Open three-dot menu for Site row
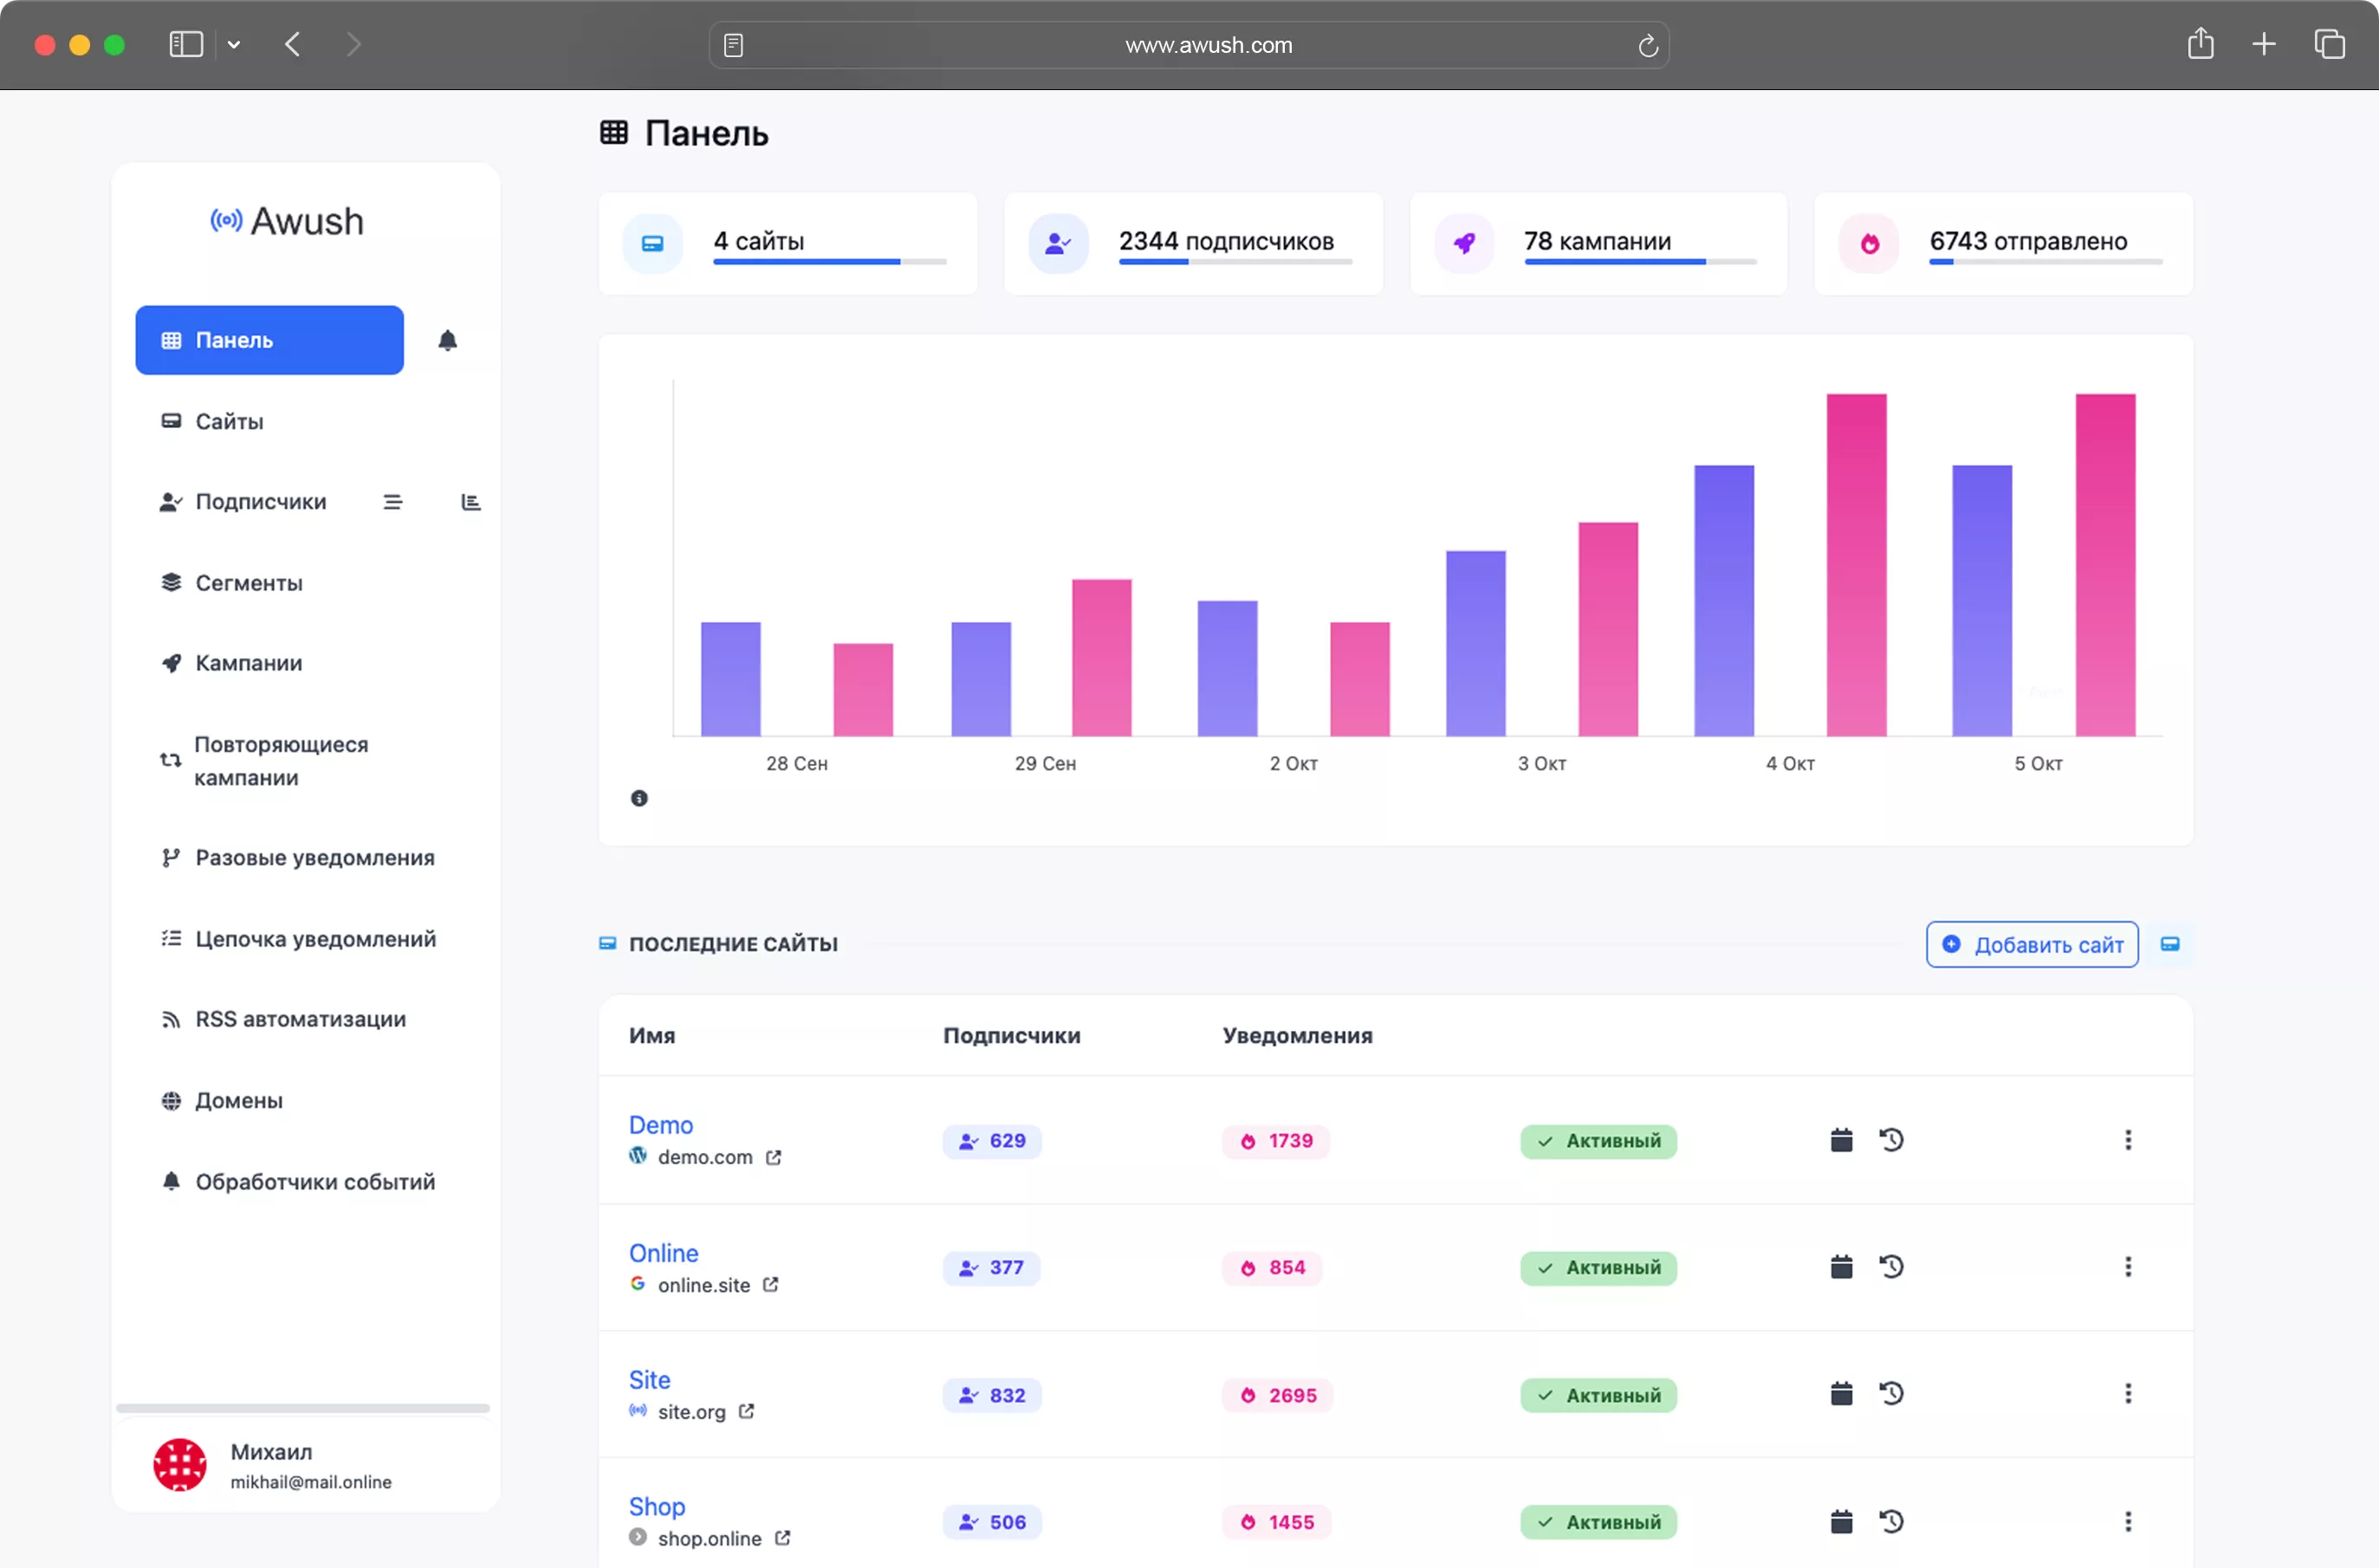 click(x=2127, y=1394)
